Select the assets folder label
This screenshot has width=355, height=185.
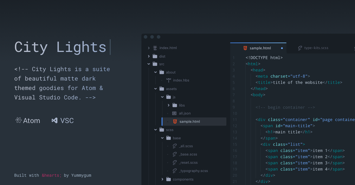click(x=171, y=89)
